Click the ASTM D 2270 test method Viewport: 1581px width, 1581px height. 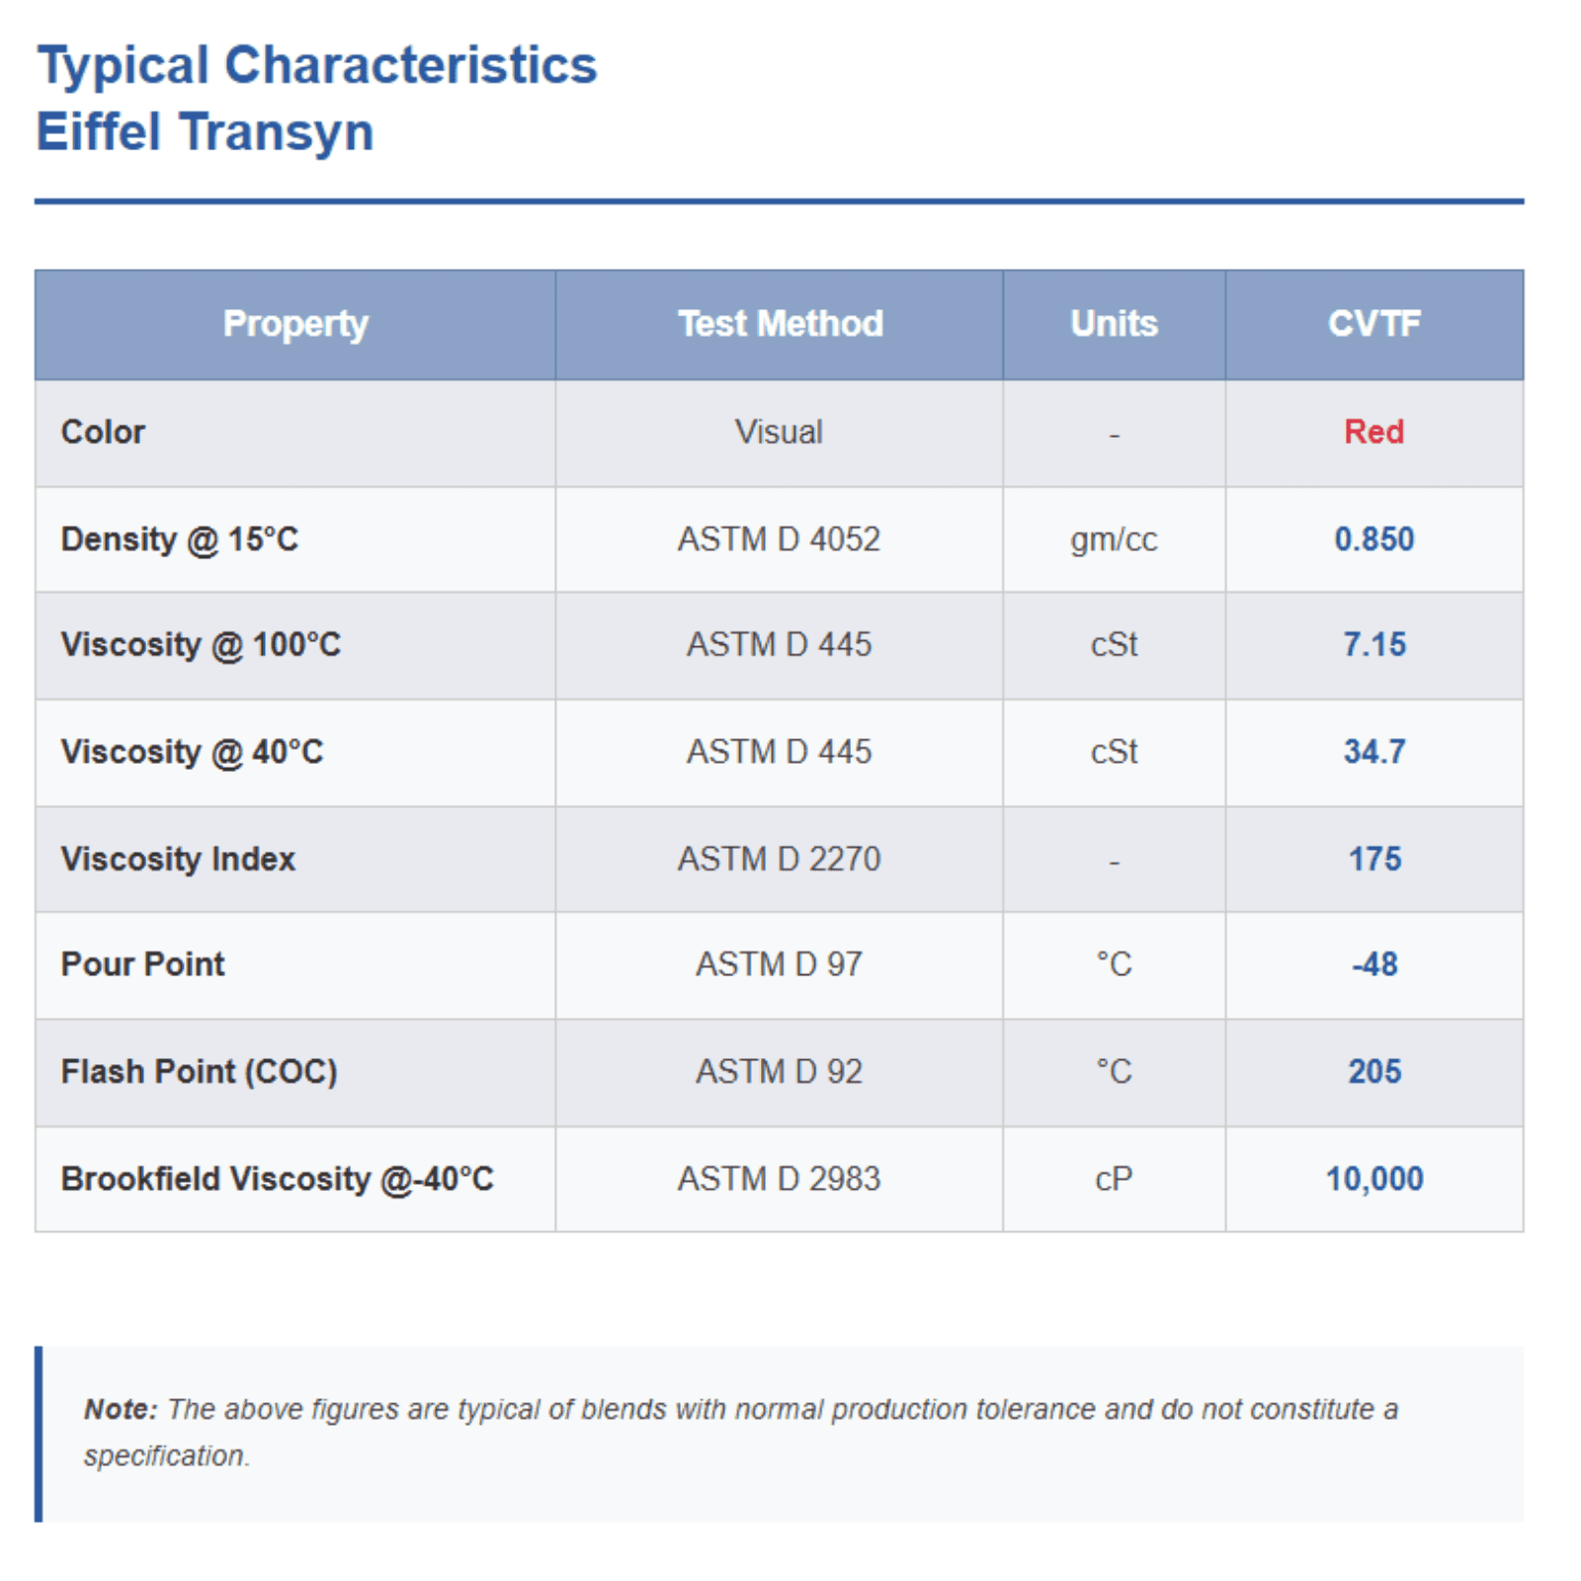coord(779,860)
